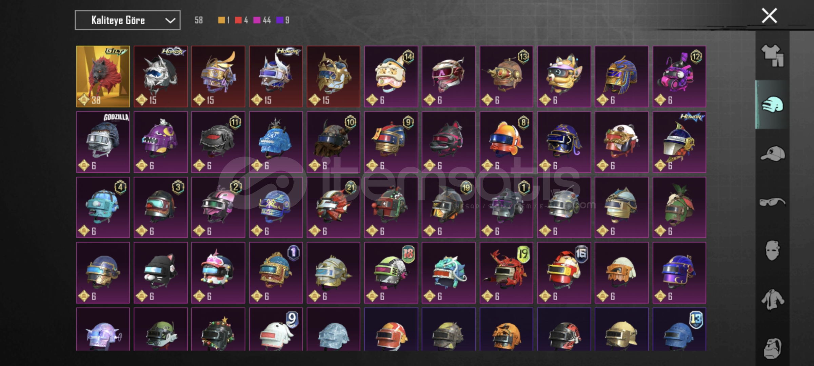Image resolution: width=814 pixels, height=366 pixels.
Task: Select the red crab helmet numbered 19
Action: [506, 273]
